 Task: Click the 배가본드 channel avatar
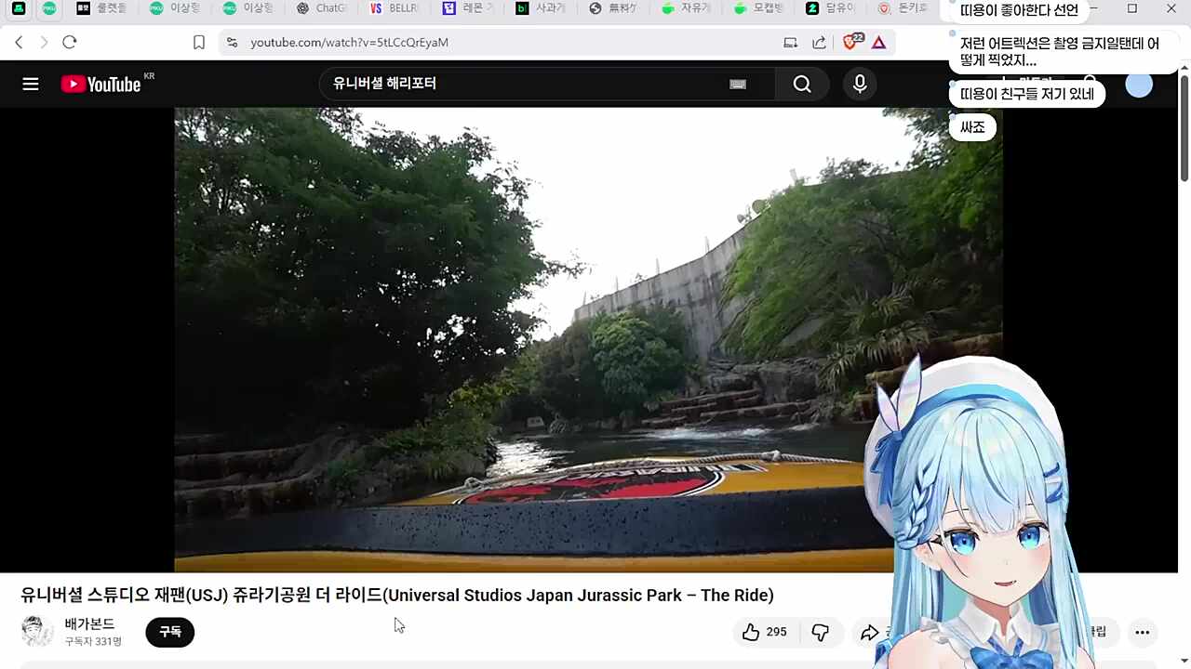coord(37,631)
